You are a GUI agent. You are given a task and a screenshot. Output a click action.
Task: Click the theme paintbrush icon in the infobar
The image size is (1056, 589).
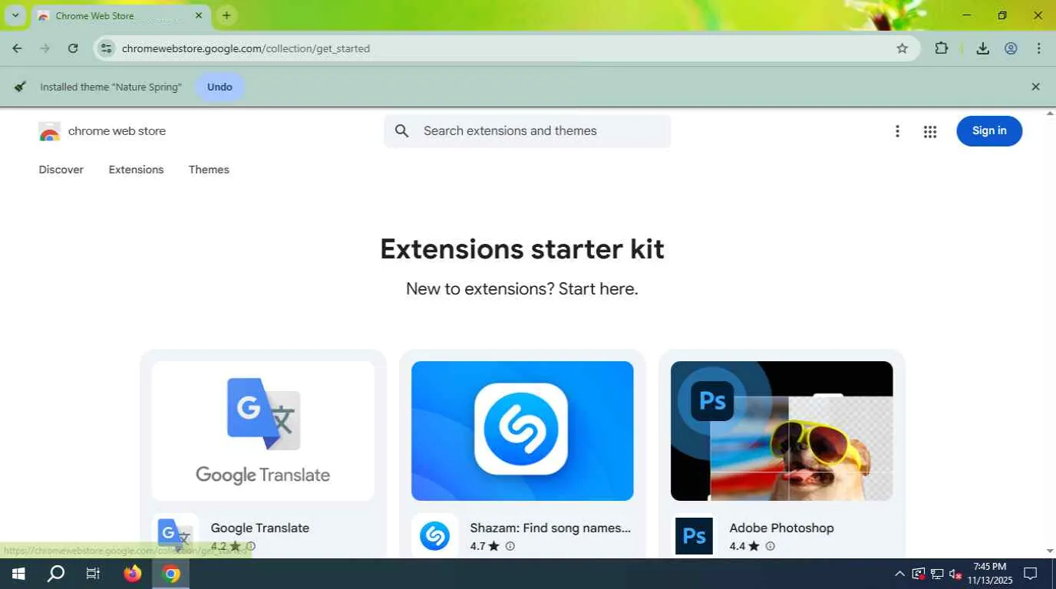click(x=21, y=87)
